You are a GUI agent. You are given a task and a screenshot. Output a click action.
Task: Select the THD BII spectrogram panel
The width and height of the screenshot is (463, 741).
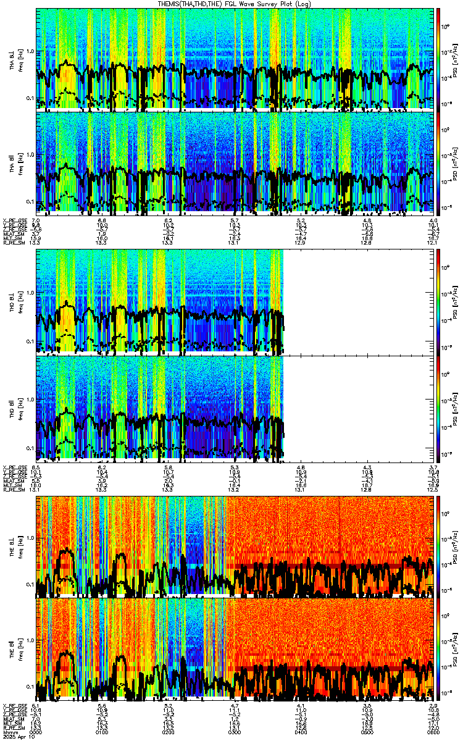(235, 408)
